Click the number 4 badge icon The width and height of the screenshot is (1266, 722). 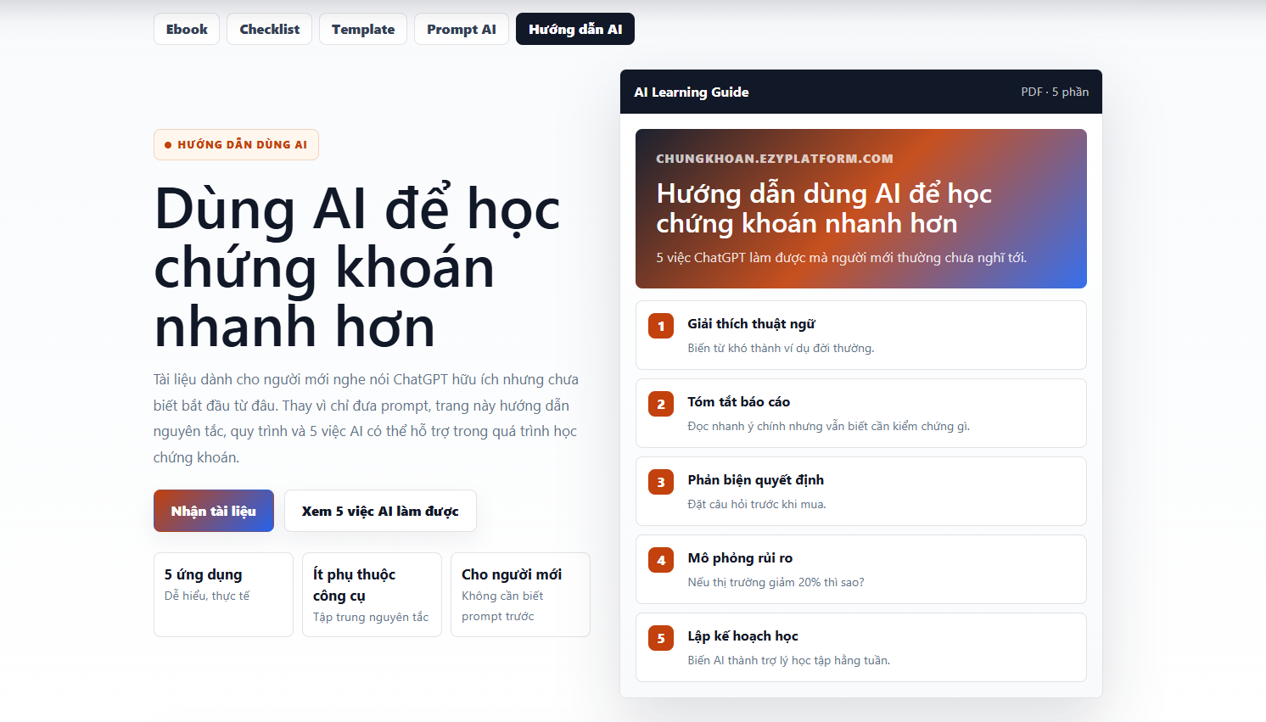pyautogui.click(x=661, y=560)
